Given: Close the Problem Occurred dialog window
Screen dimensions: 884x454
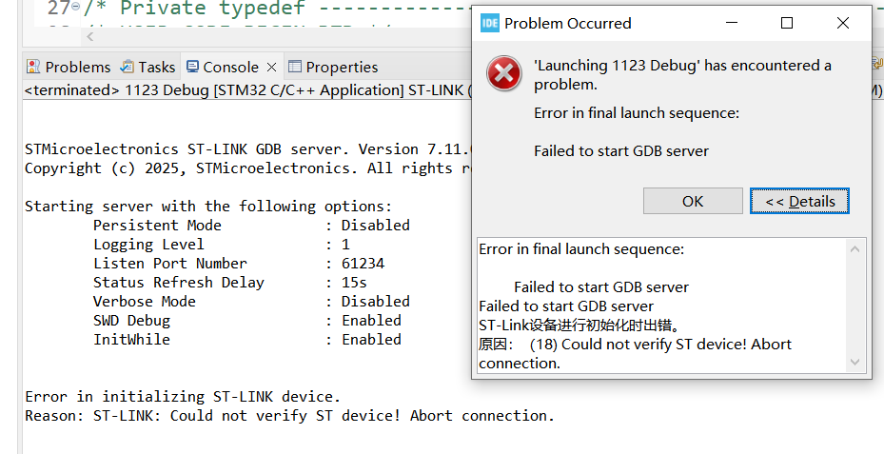Looking at the screenshot, I should (x=841, y=23).
